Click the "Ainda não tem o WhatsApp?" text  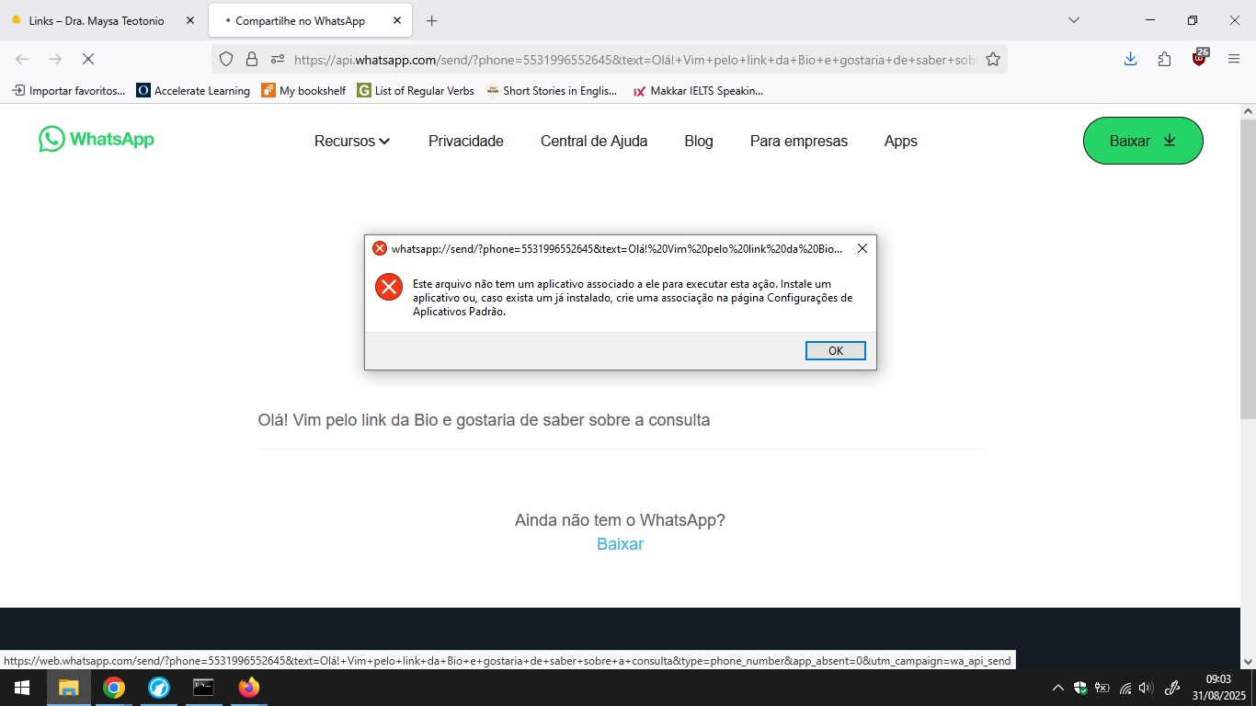coord(620,520)
